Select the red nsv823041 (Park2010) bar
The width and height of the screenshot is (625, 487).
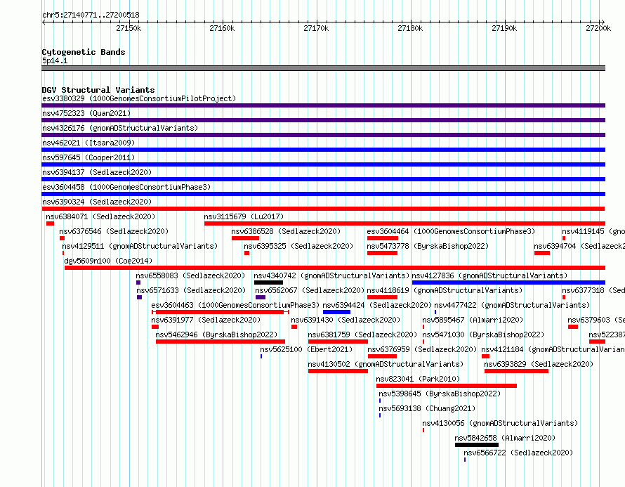click(x=447, y=386)
